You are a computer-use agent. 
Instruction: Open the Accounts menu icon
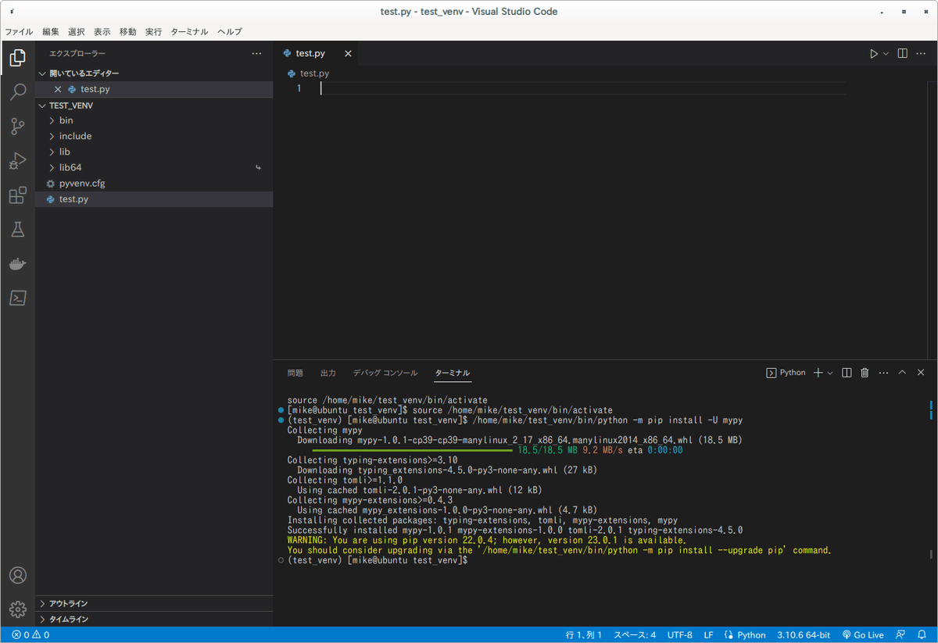(17, 575)
